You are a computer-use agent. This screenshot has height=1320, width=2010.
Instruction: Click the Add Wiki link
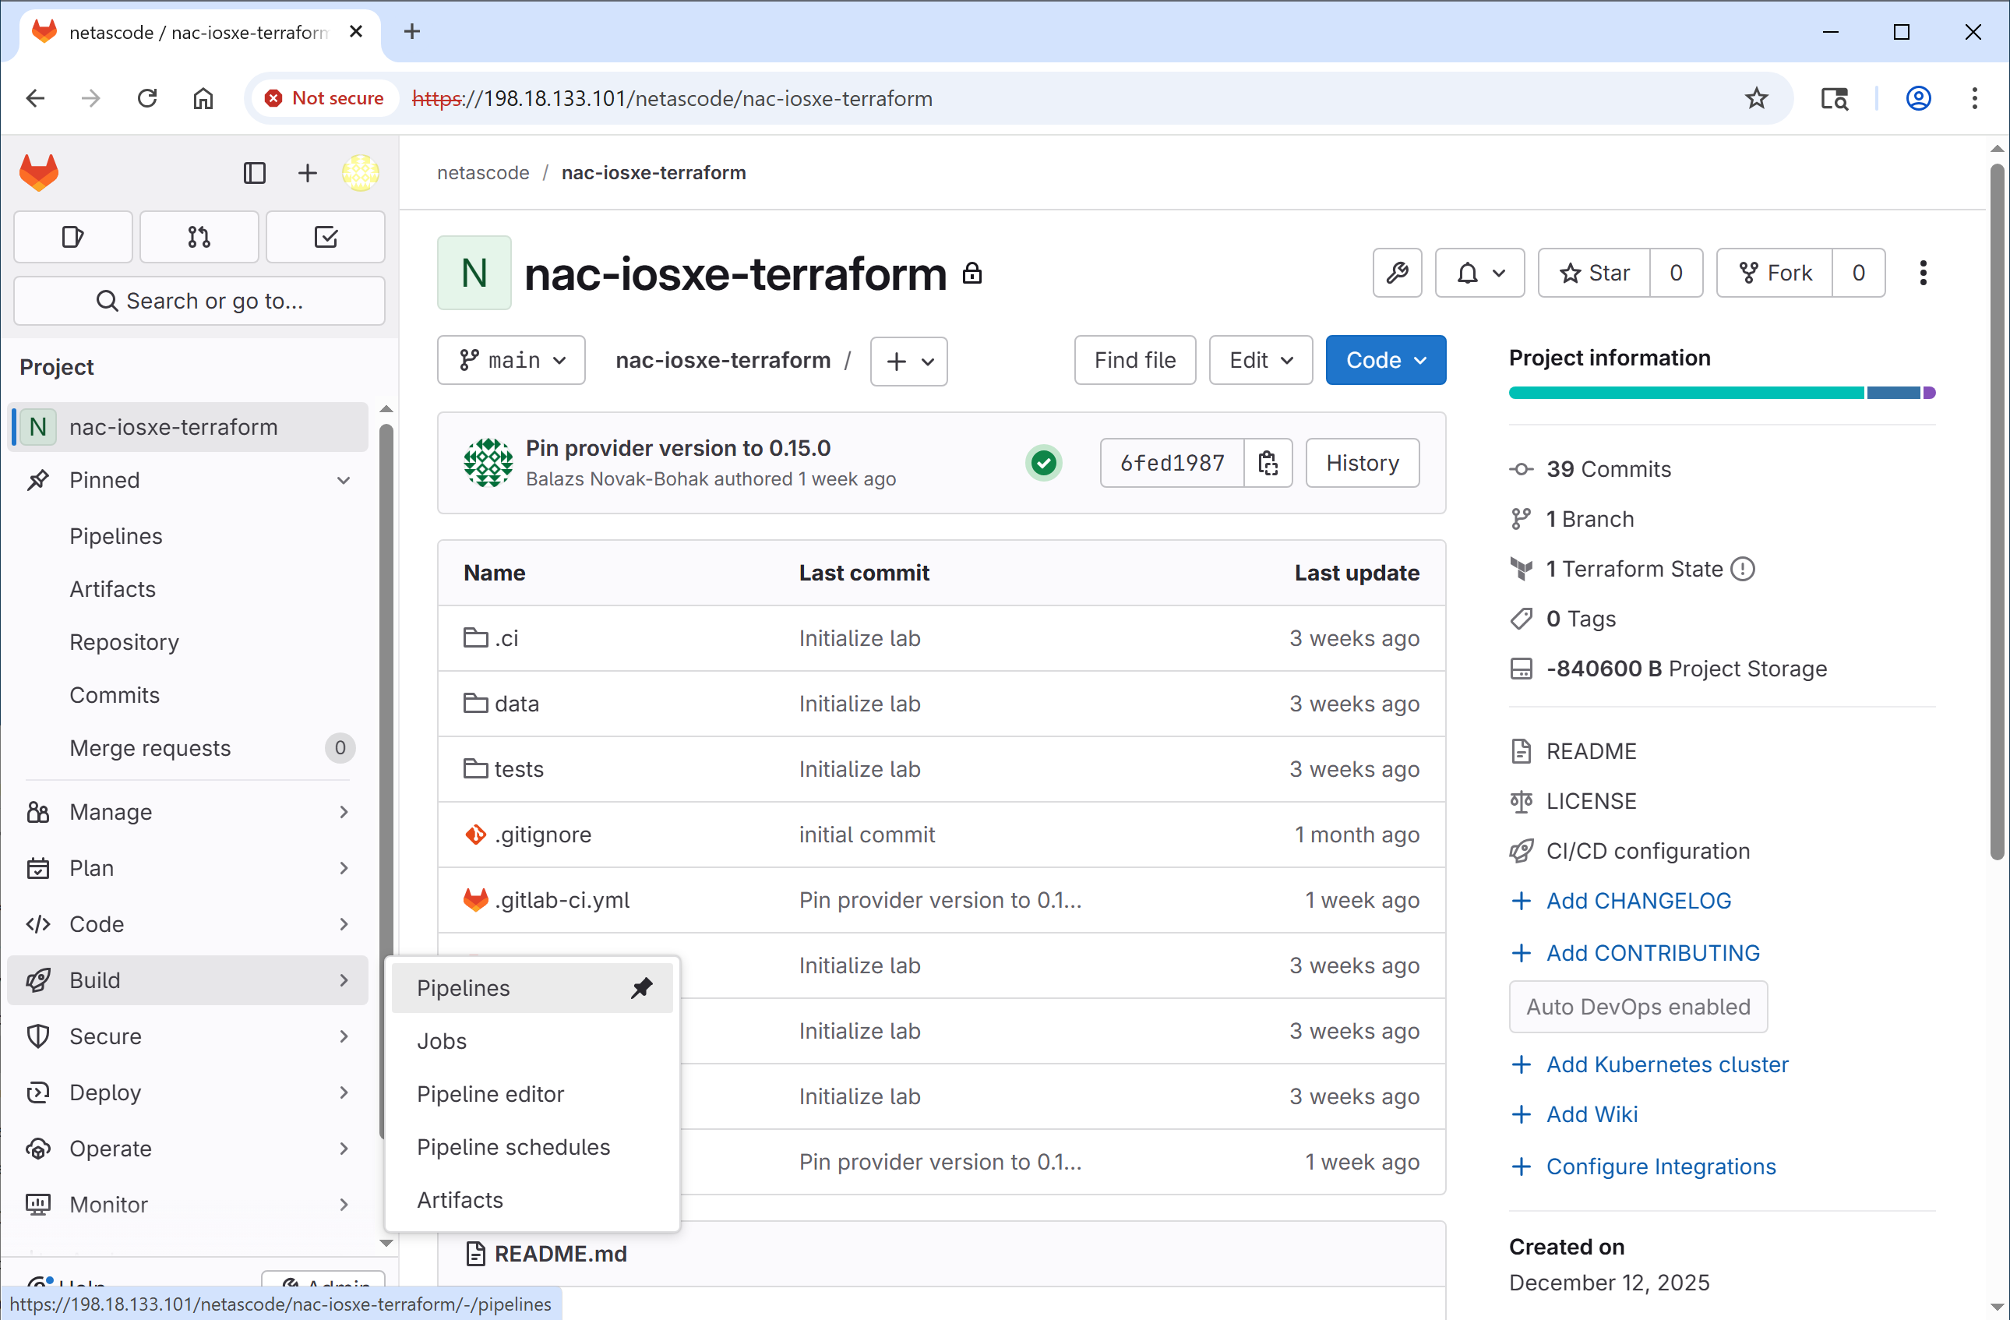click(x=1591, y=1115)
